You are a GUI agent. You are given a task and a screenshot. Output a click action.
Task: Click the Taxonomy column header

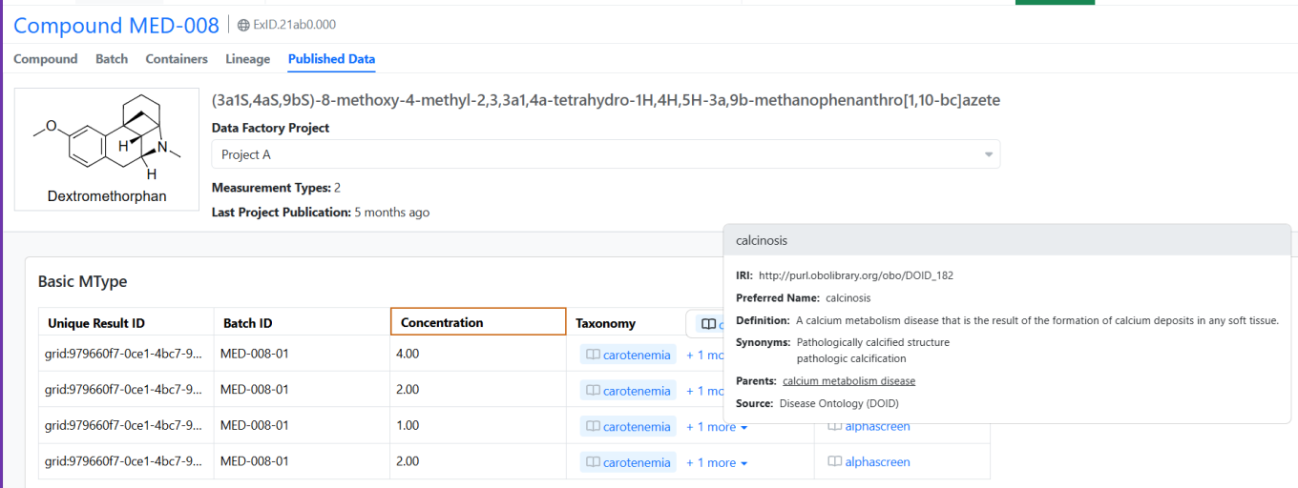[x=606, y=323]
